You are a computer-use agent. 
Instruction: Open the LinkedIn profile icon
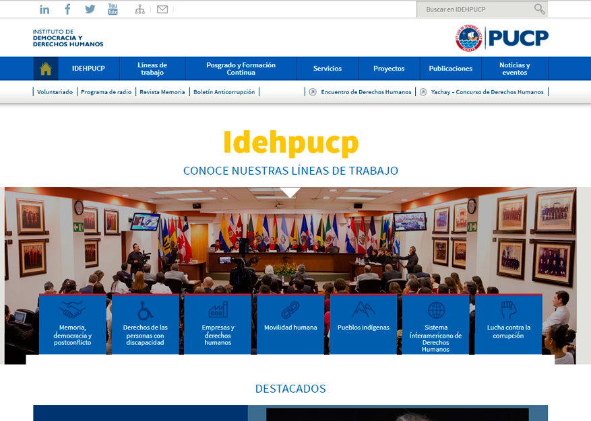click(44, 9)
